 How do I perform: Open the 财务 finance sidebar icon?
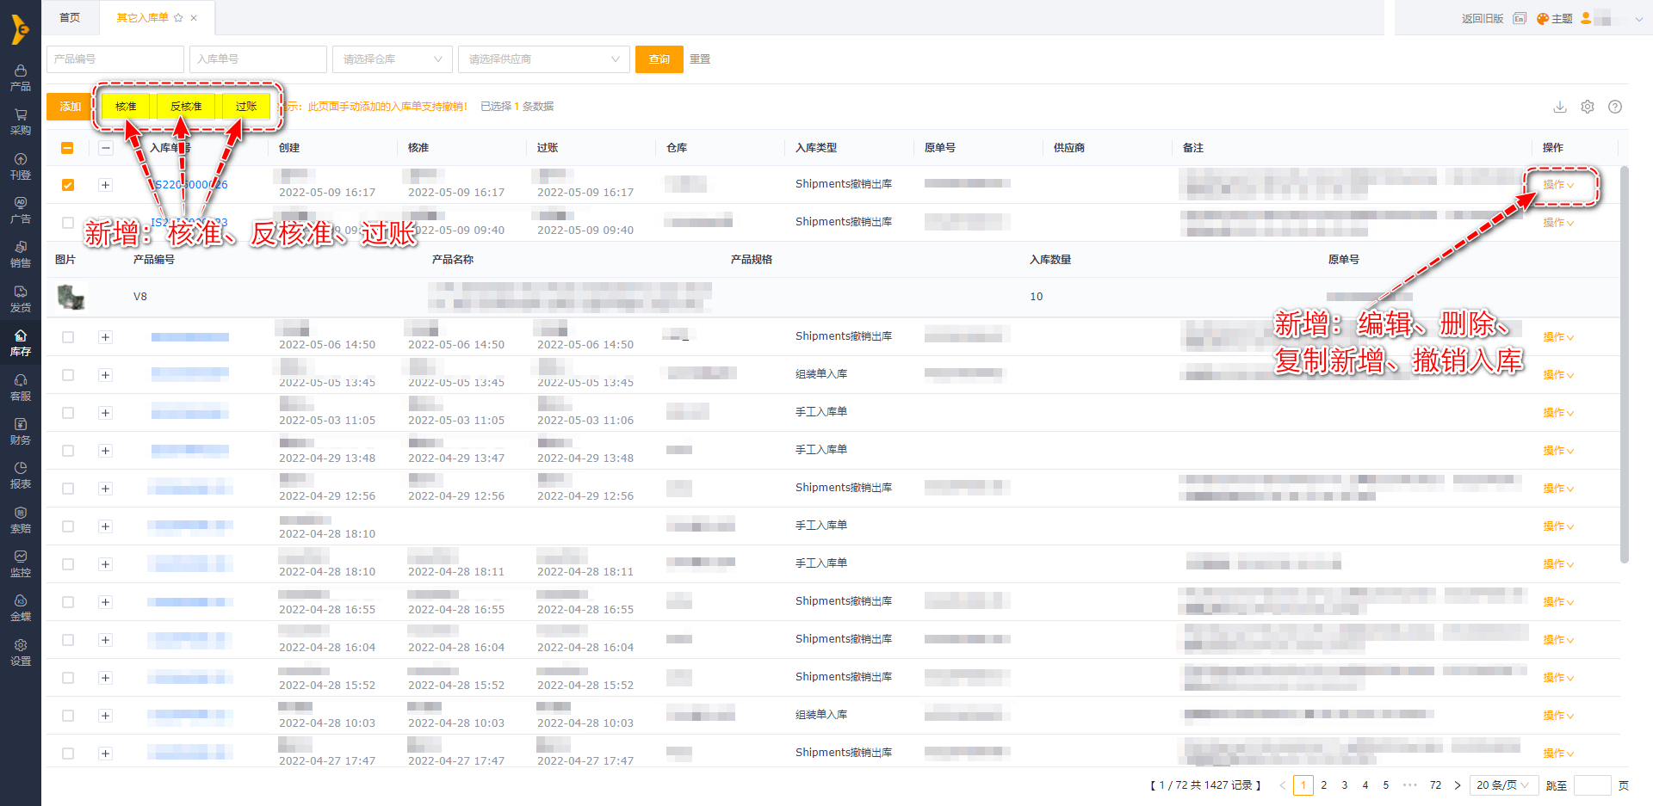click(x=21, y=430)
